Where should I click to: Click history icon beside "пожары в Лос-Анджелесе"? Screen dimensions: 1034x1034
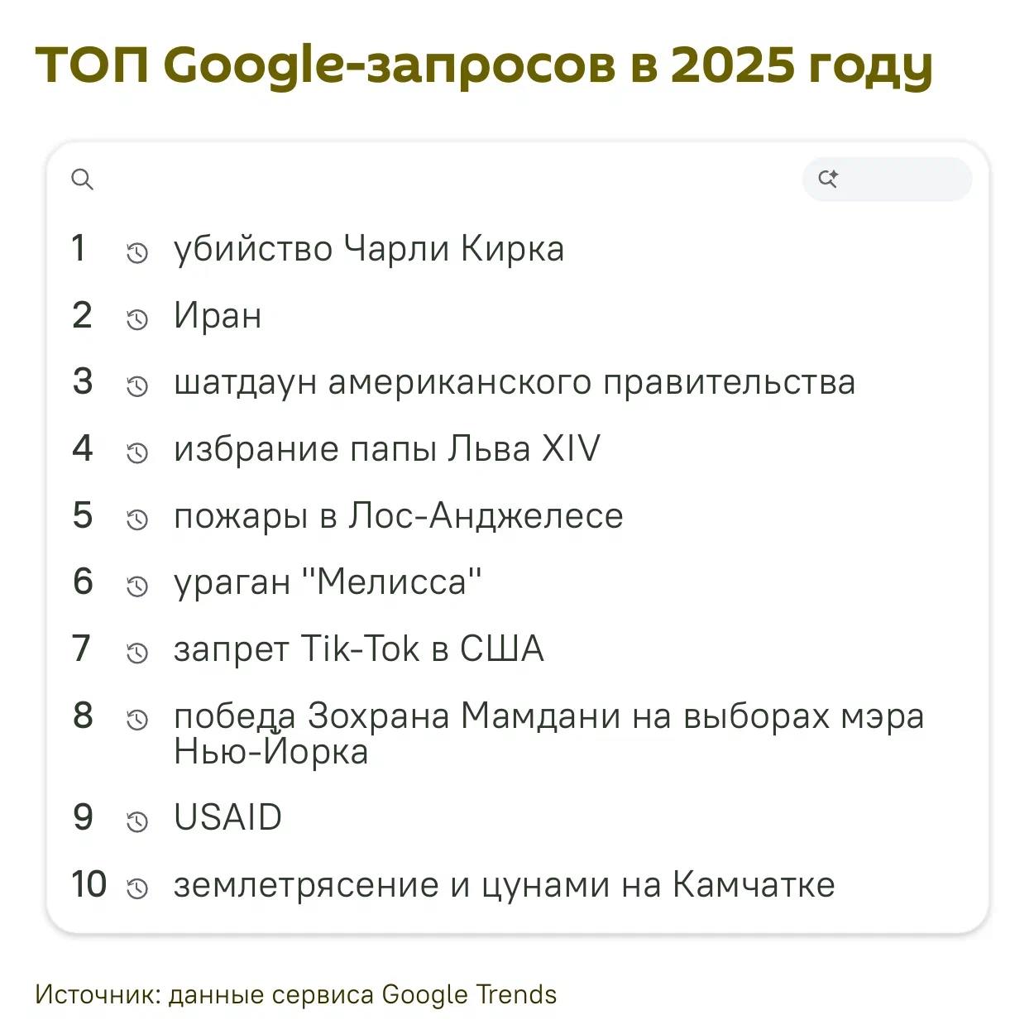[137, 519]
